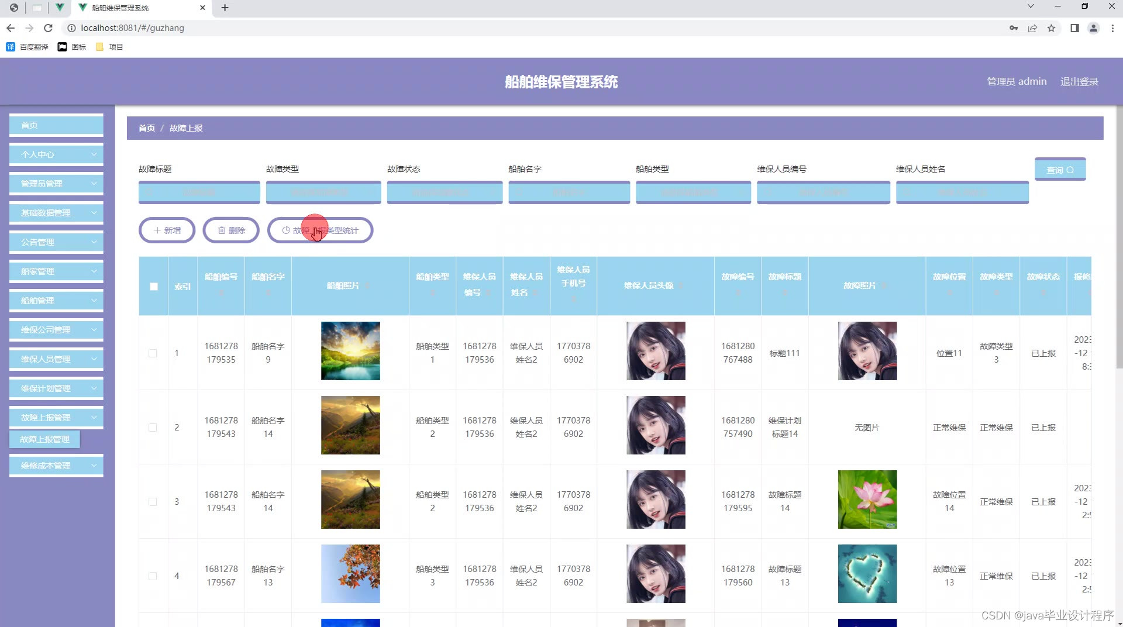The height and width of the screenshot is (627, 1123).
Task: Click the 删除 delete button
Action: pos(231,230)
